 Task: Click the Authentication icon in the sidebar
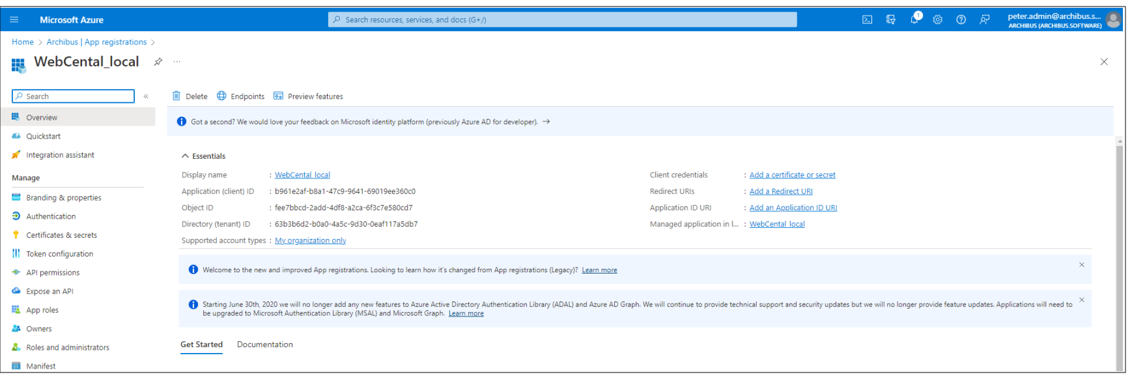pos(16,216)
